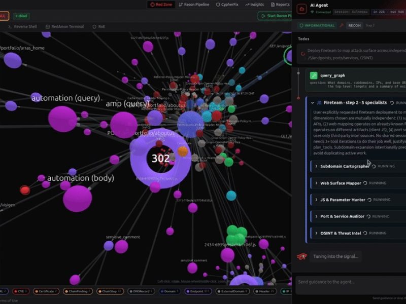Viewport: 406px width, 304px height.
Task: Select the automation (body) node
Action: (78, 199)
